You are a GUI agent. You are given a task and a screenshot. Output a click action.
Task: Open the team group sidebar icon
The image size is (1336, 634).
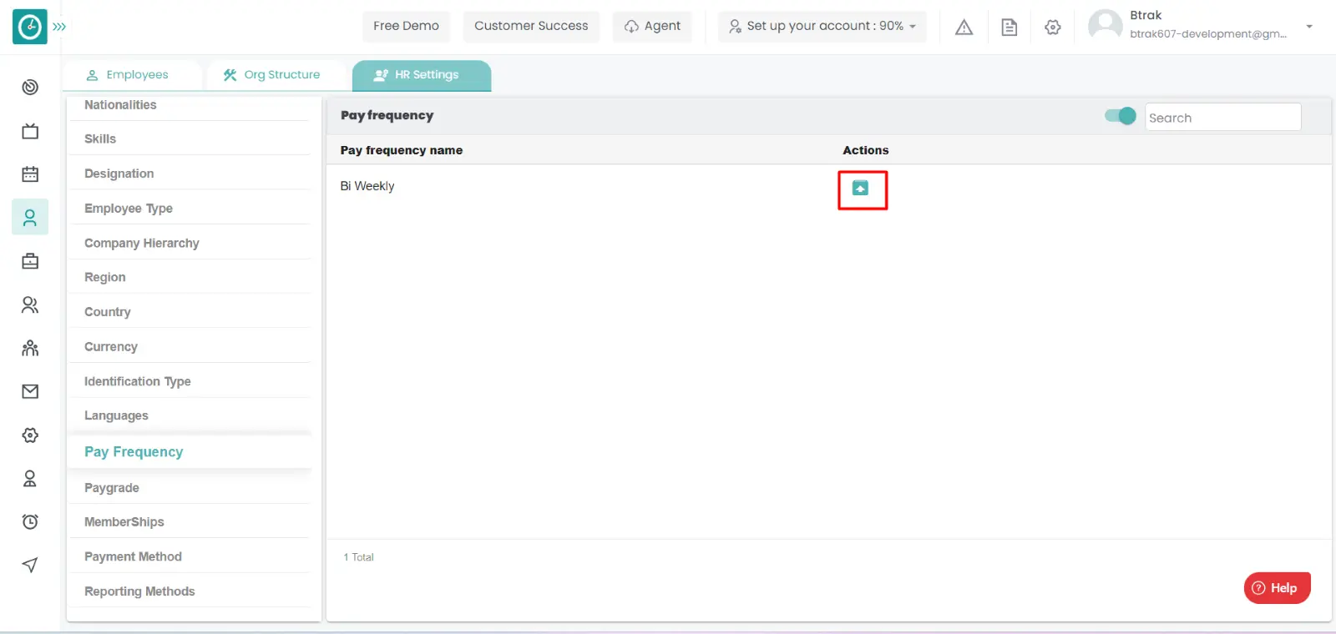click(x=30, y=348)
